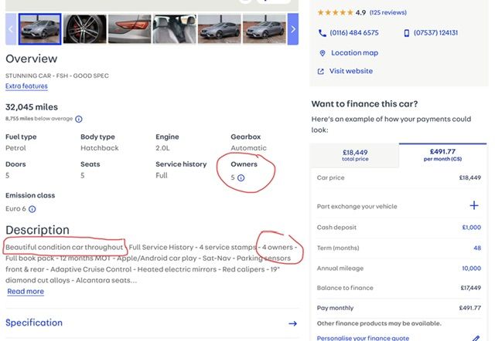Open Euro 6 emission class info icon
Viewport: 495px width, 341px height.
pos(32,209)
